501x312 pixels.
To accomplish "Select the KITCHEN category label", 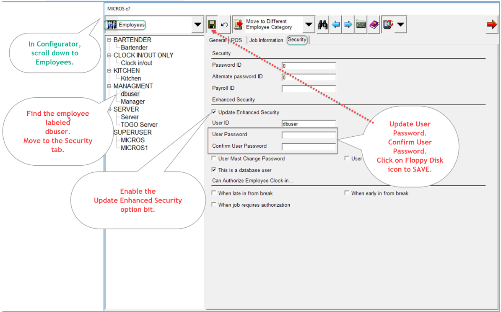I will click(127, 70).
